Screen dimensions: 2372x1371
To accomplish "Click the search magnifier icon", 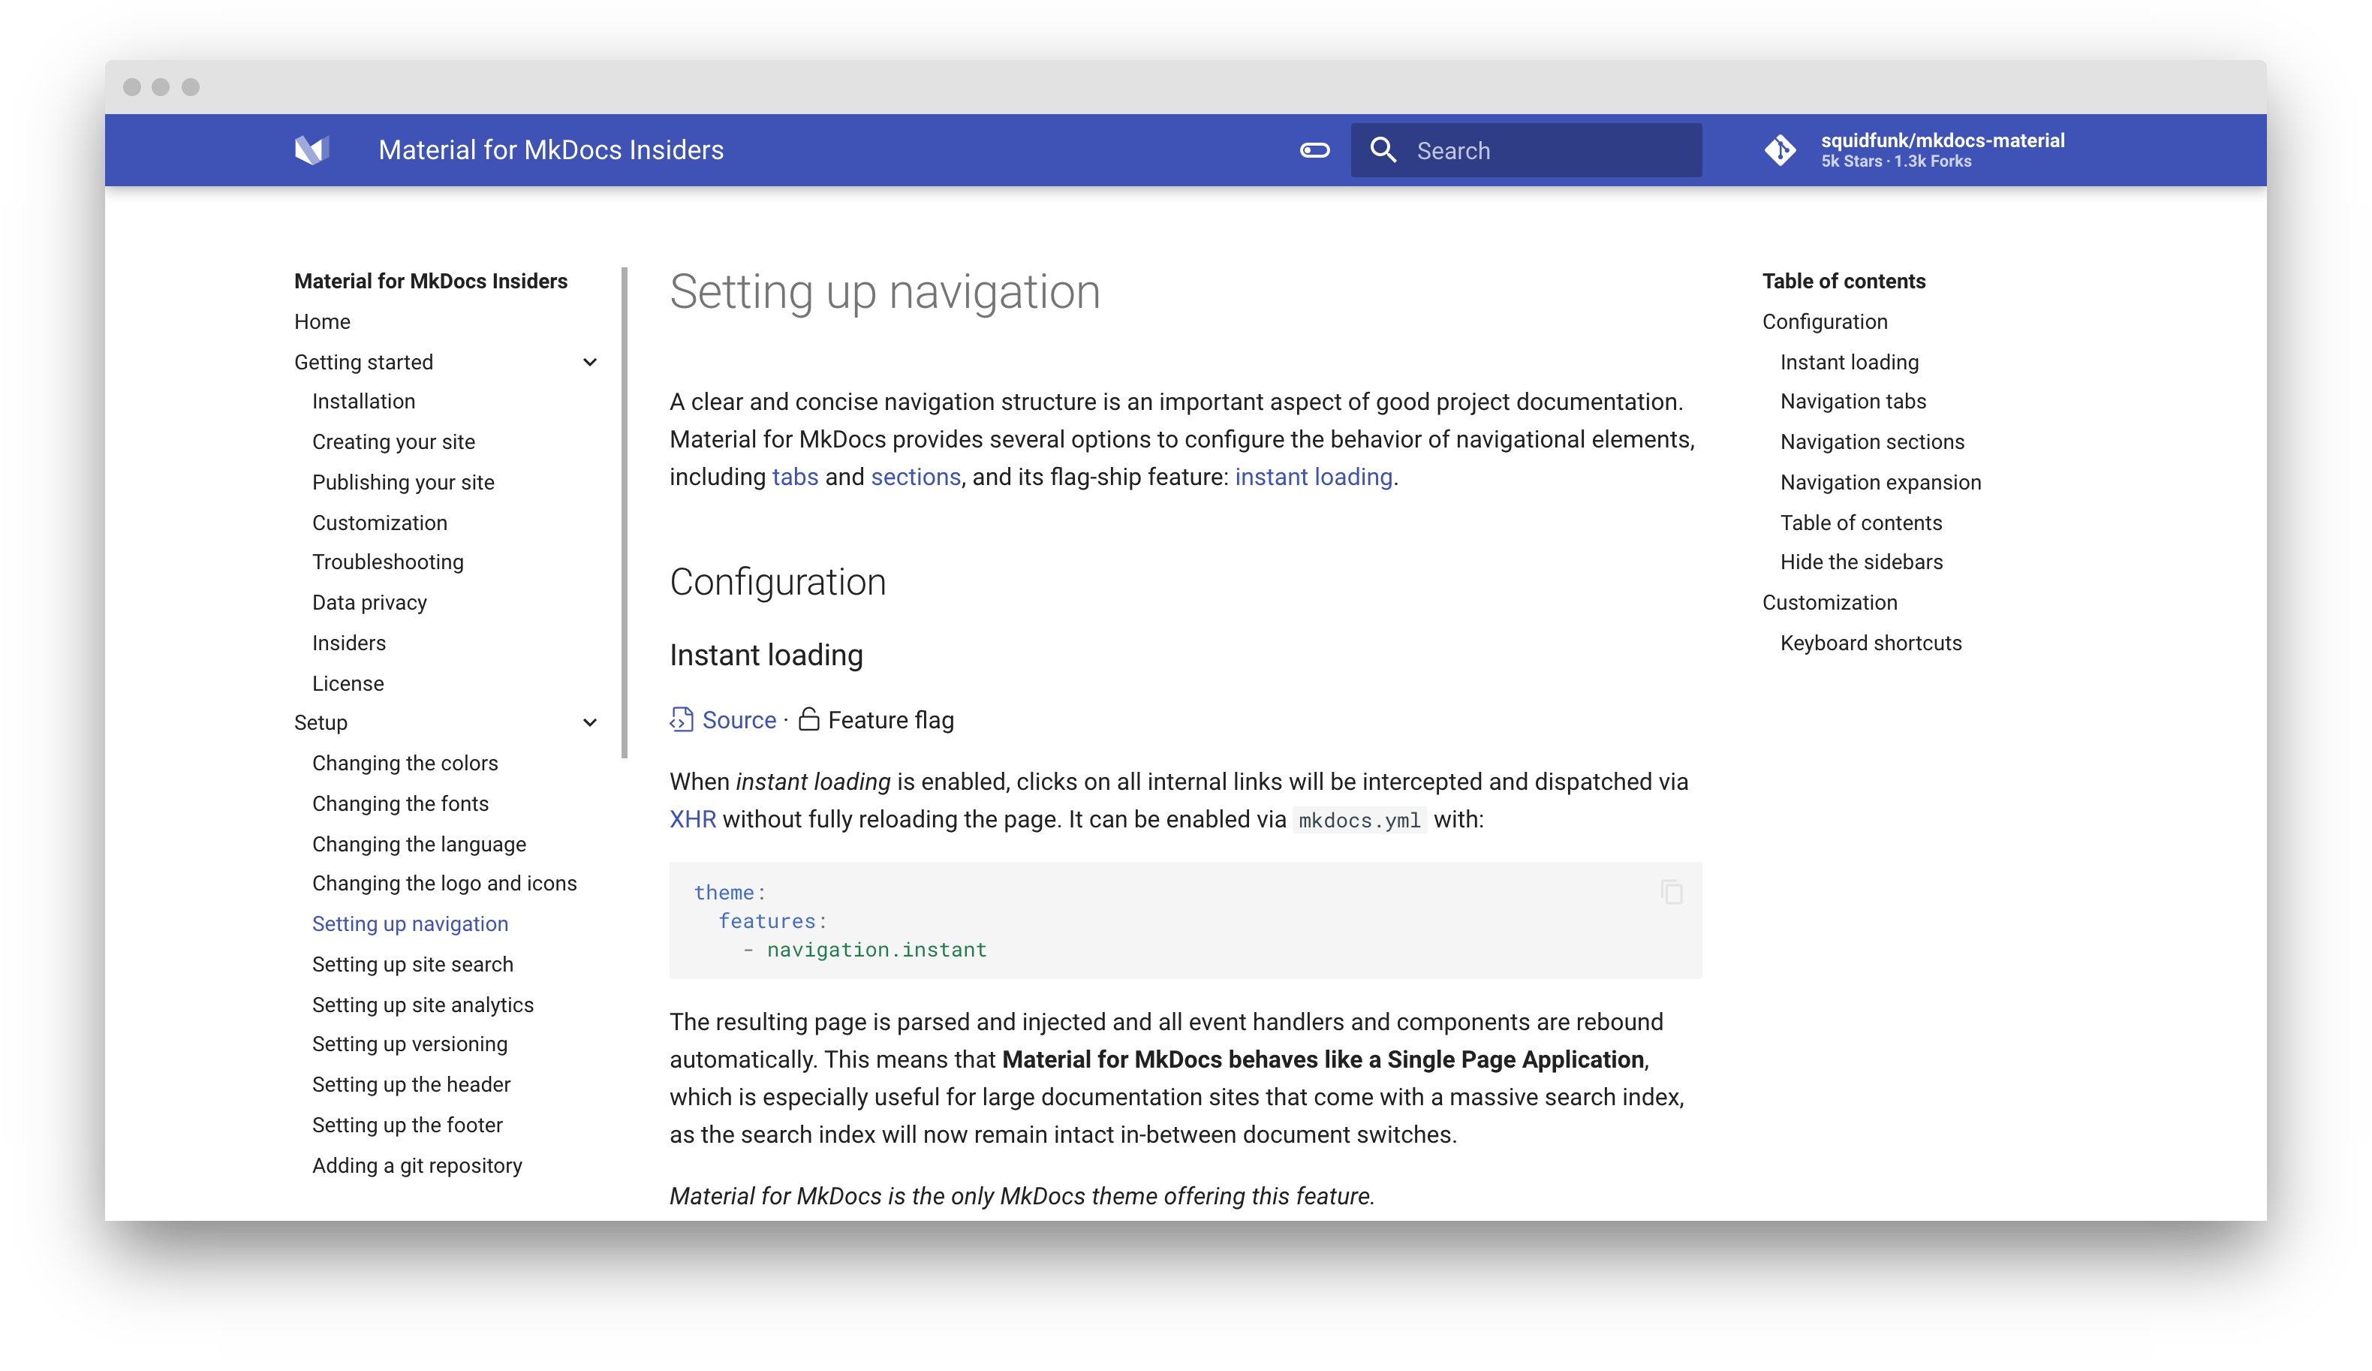I will [1383, 149].
